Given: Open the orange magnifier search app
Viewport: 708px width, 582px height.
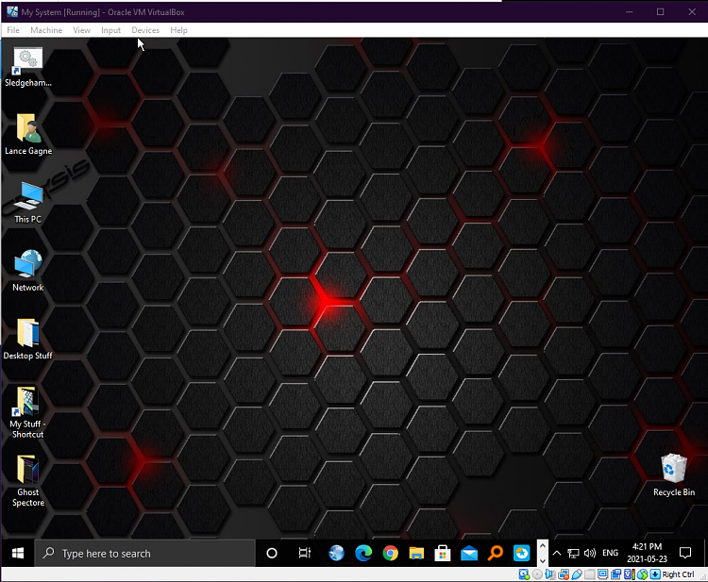Looking at the screenshot, I should point(496,553).
